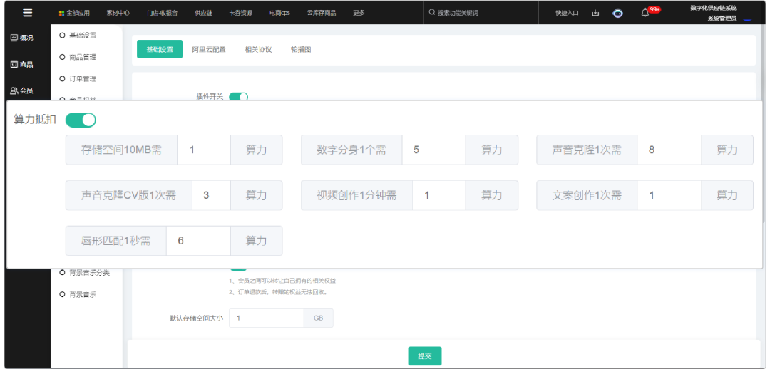Viewport: 770px width, 369px height.
Task: Open 门店-收银台 in the top navigation
Action: (x=162, y=14)
